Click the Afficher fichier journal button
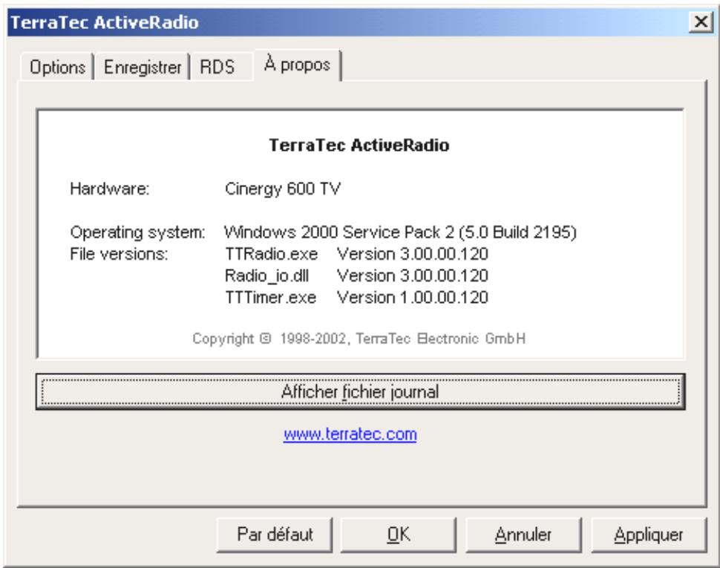720x568 pixels. (360, 392)
